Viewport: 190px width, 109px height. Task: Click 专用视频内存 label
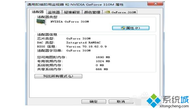50,61
